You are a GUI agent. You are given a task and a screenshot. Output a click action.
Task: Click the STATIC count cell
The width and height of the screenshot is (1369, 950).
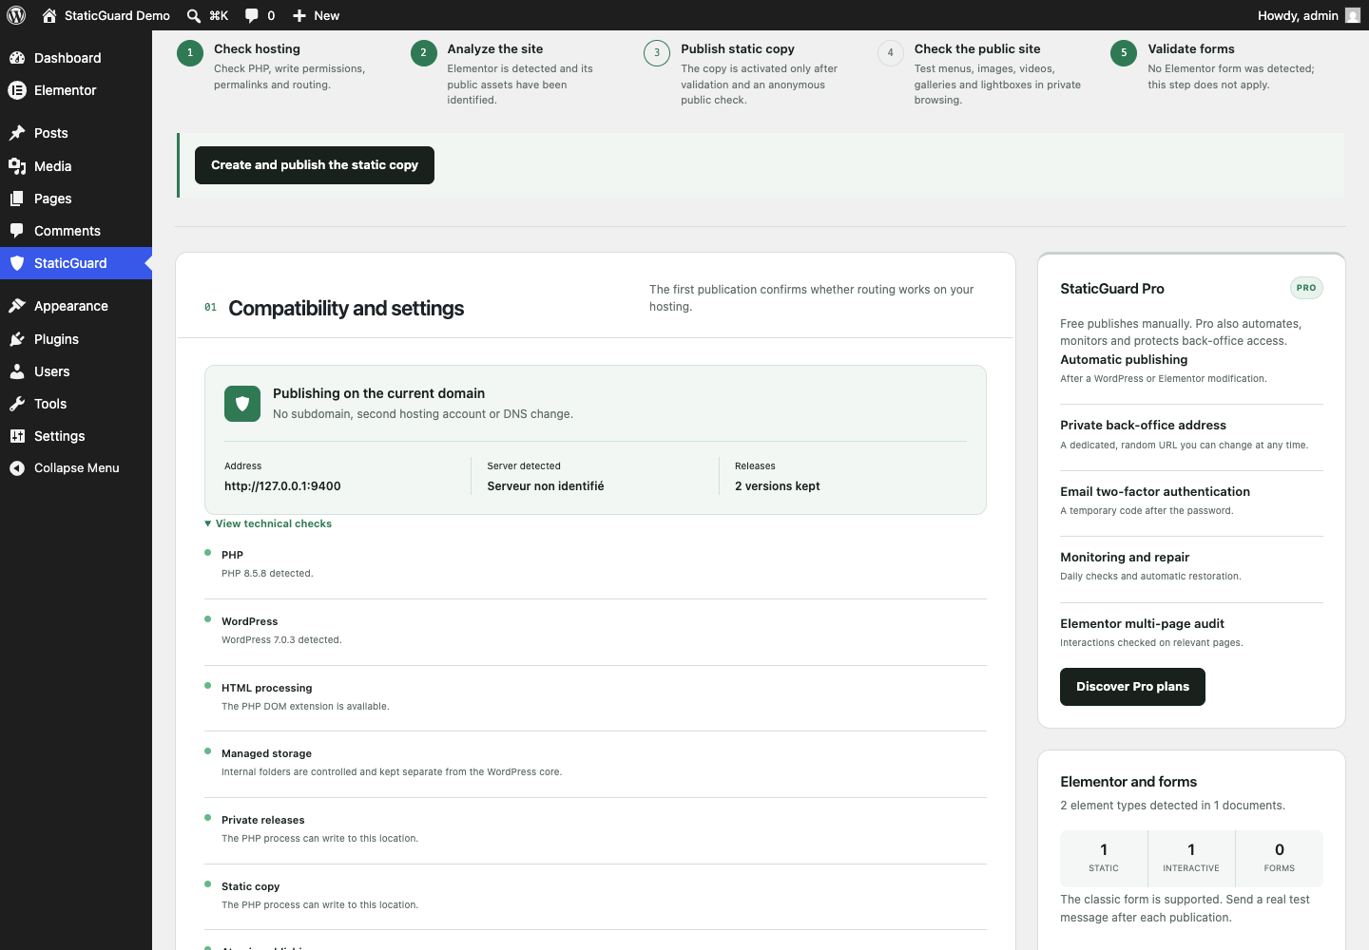(1104, 858)
